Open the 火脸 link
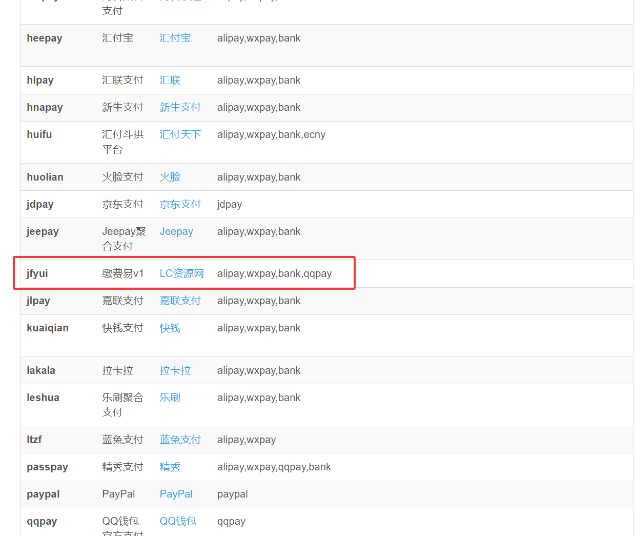Viewport: 635px width, 536px height. click(x=170, y=177)
